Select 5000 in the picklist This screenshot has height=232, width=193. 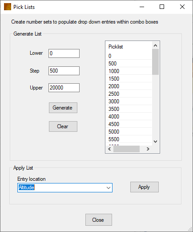[129, 132]
